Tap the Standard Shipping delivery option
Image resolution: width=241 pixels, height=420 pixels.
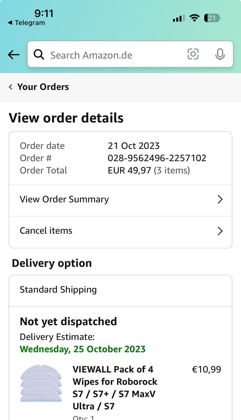click(x=58, y=290)
